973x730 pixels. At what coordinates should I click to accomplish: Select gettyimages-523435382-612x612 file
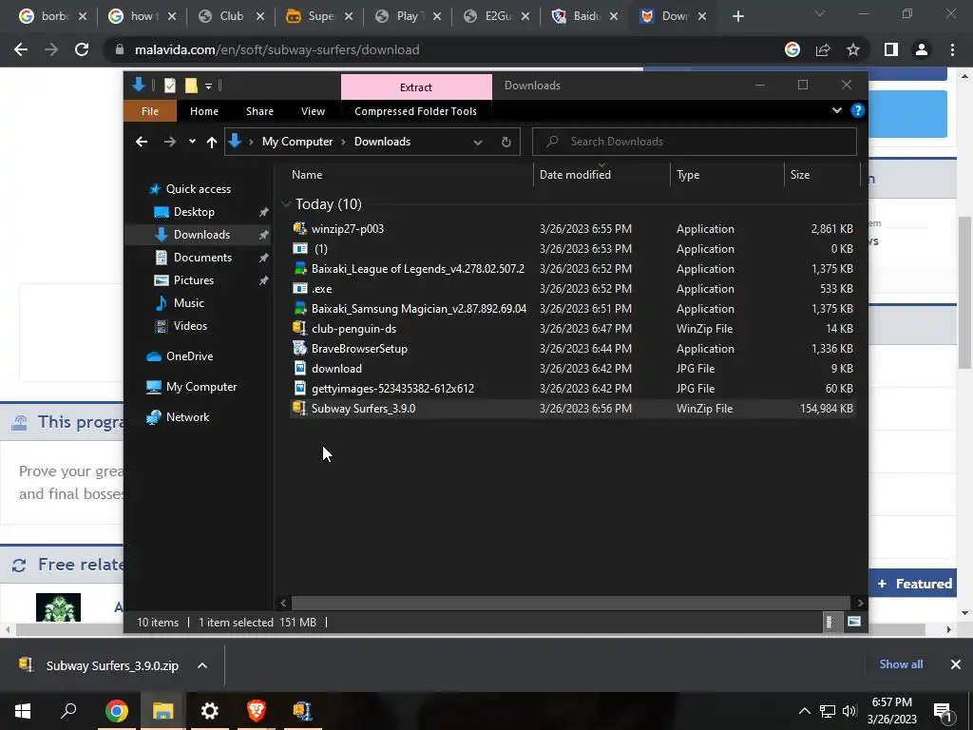tap(392, 389)
